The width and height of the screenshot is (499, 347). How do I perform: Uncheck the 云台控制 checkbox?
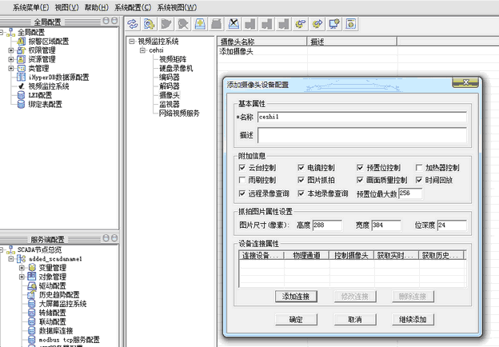[x=242, y=167]
